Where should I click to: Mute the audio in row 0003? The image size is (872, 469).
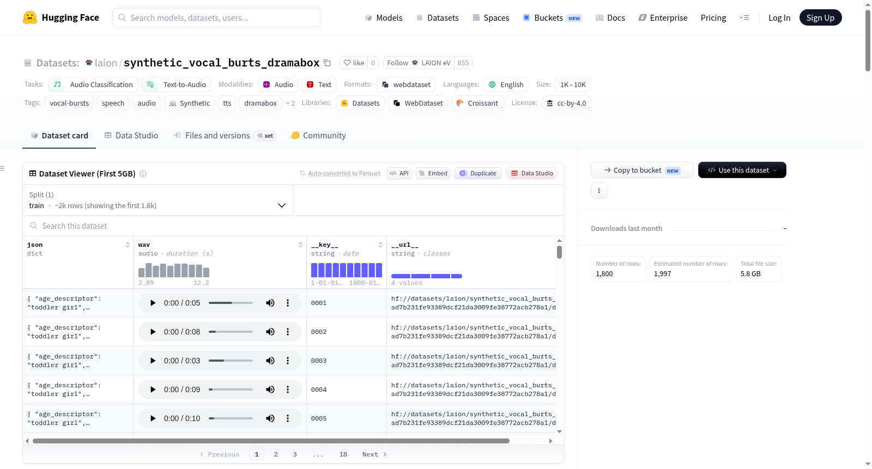pos(270,361)
